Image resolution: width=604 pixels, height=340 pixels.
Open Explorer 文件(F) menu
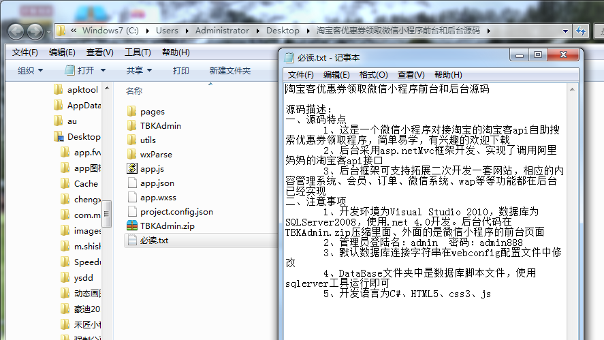click(25, 52)
